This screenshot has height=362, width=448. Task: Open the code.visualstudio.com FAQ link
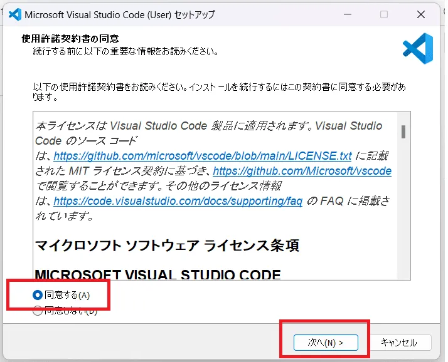[x=178, y=201]
